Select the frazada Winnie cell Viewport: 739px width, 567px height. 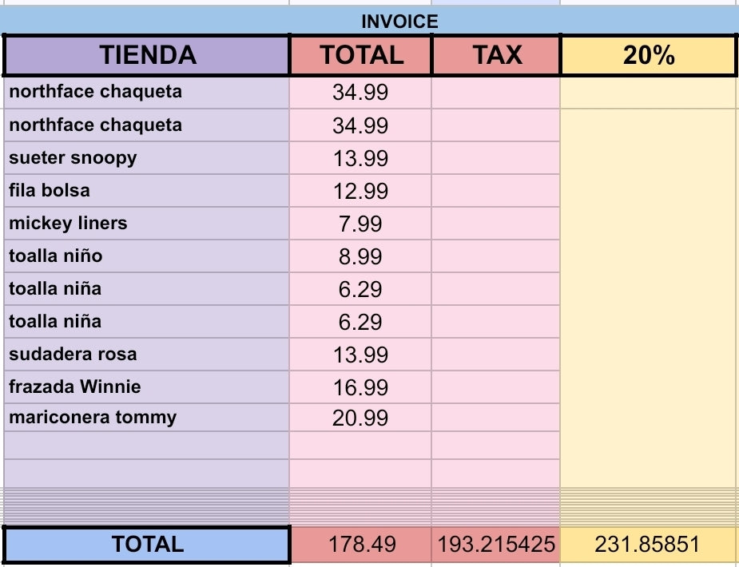[x=147, y=387]
